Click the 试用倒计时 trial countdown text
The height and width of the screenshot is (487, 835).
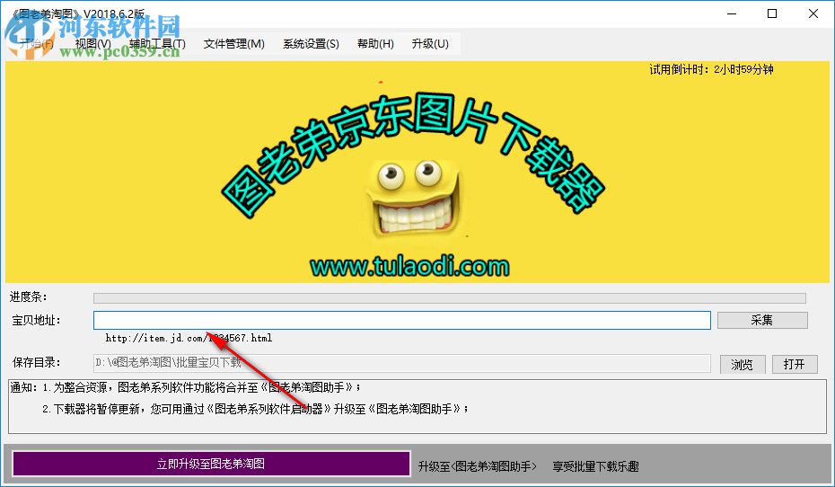pyautogui.click(x=711, y=69)
